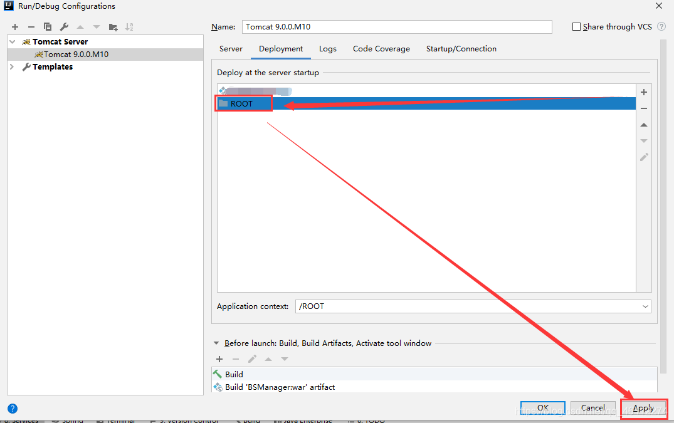Remove selected configuration with minus icon
This screenshot has height=423, width=674.
coord(31,27)
